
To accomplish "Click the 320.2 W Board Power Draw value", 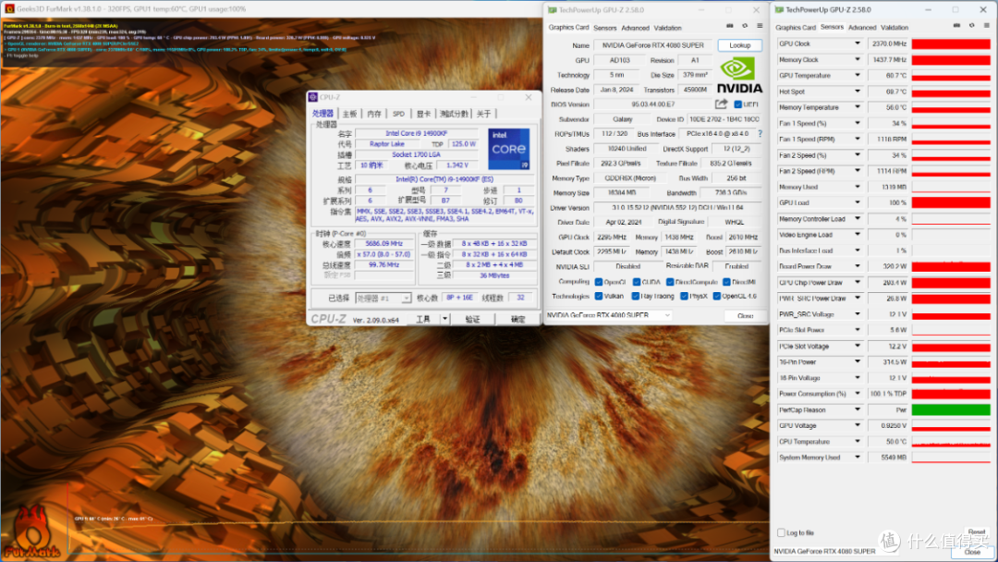I will click(x=888, y=267).
